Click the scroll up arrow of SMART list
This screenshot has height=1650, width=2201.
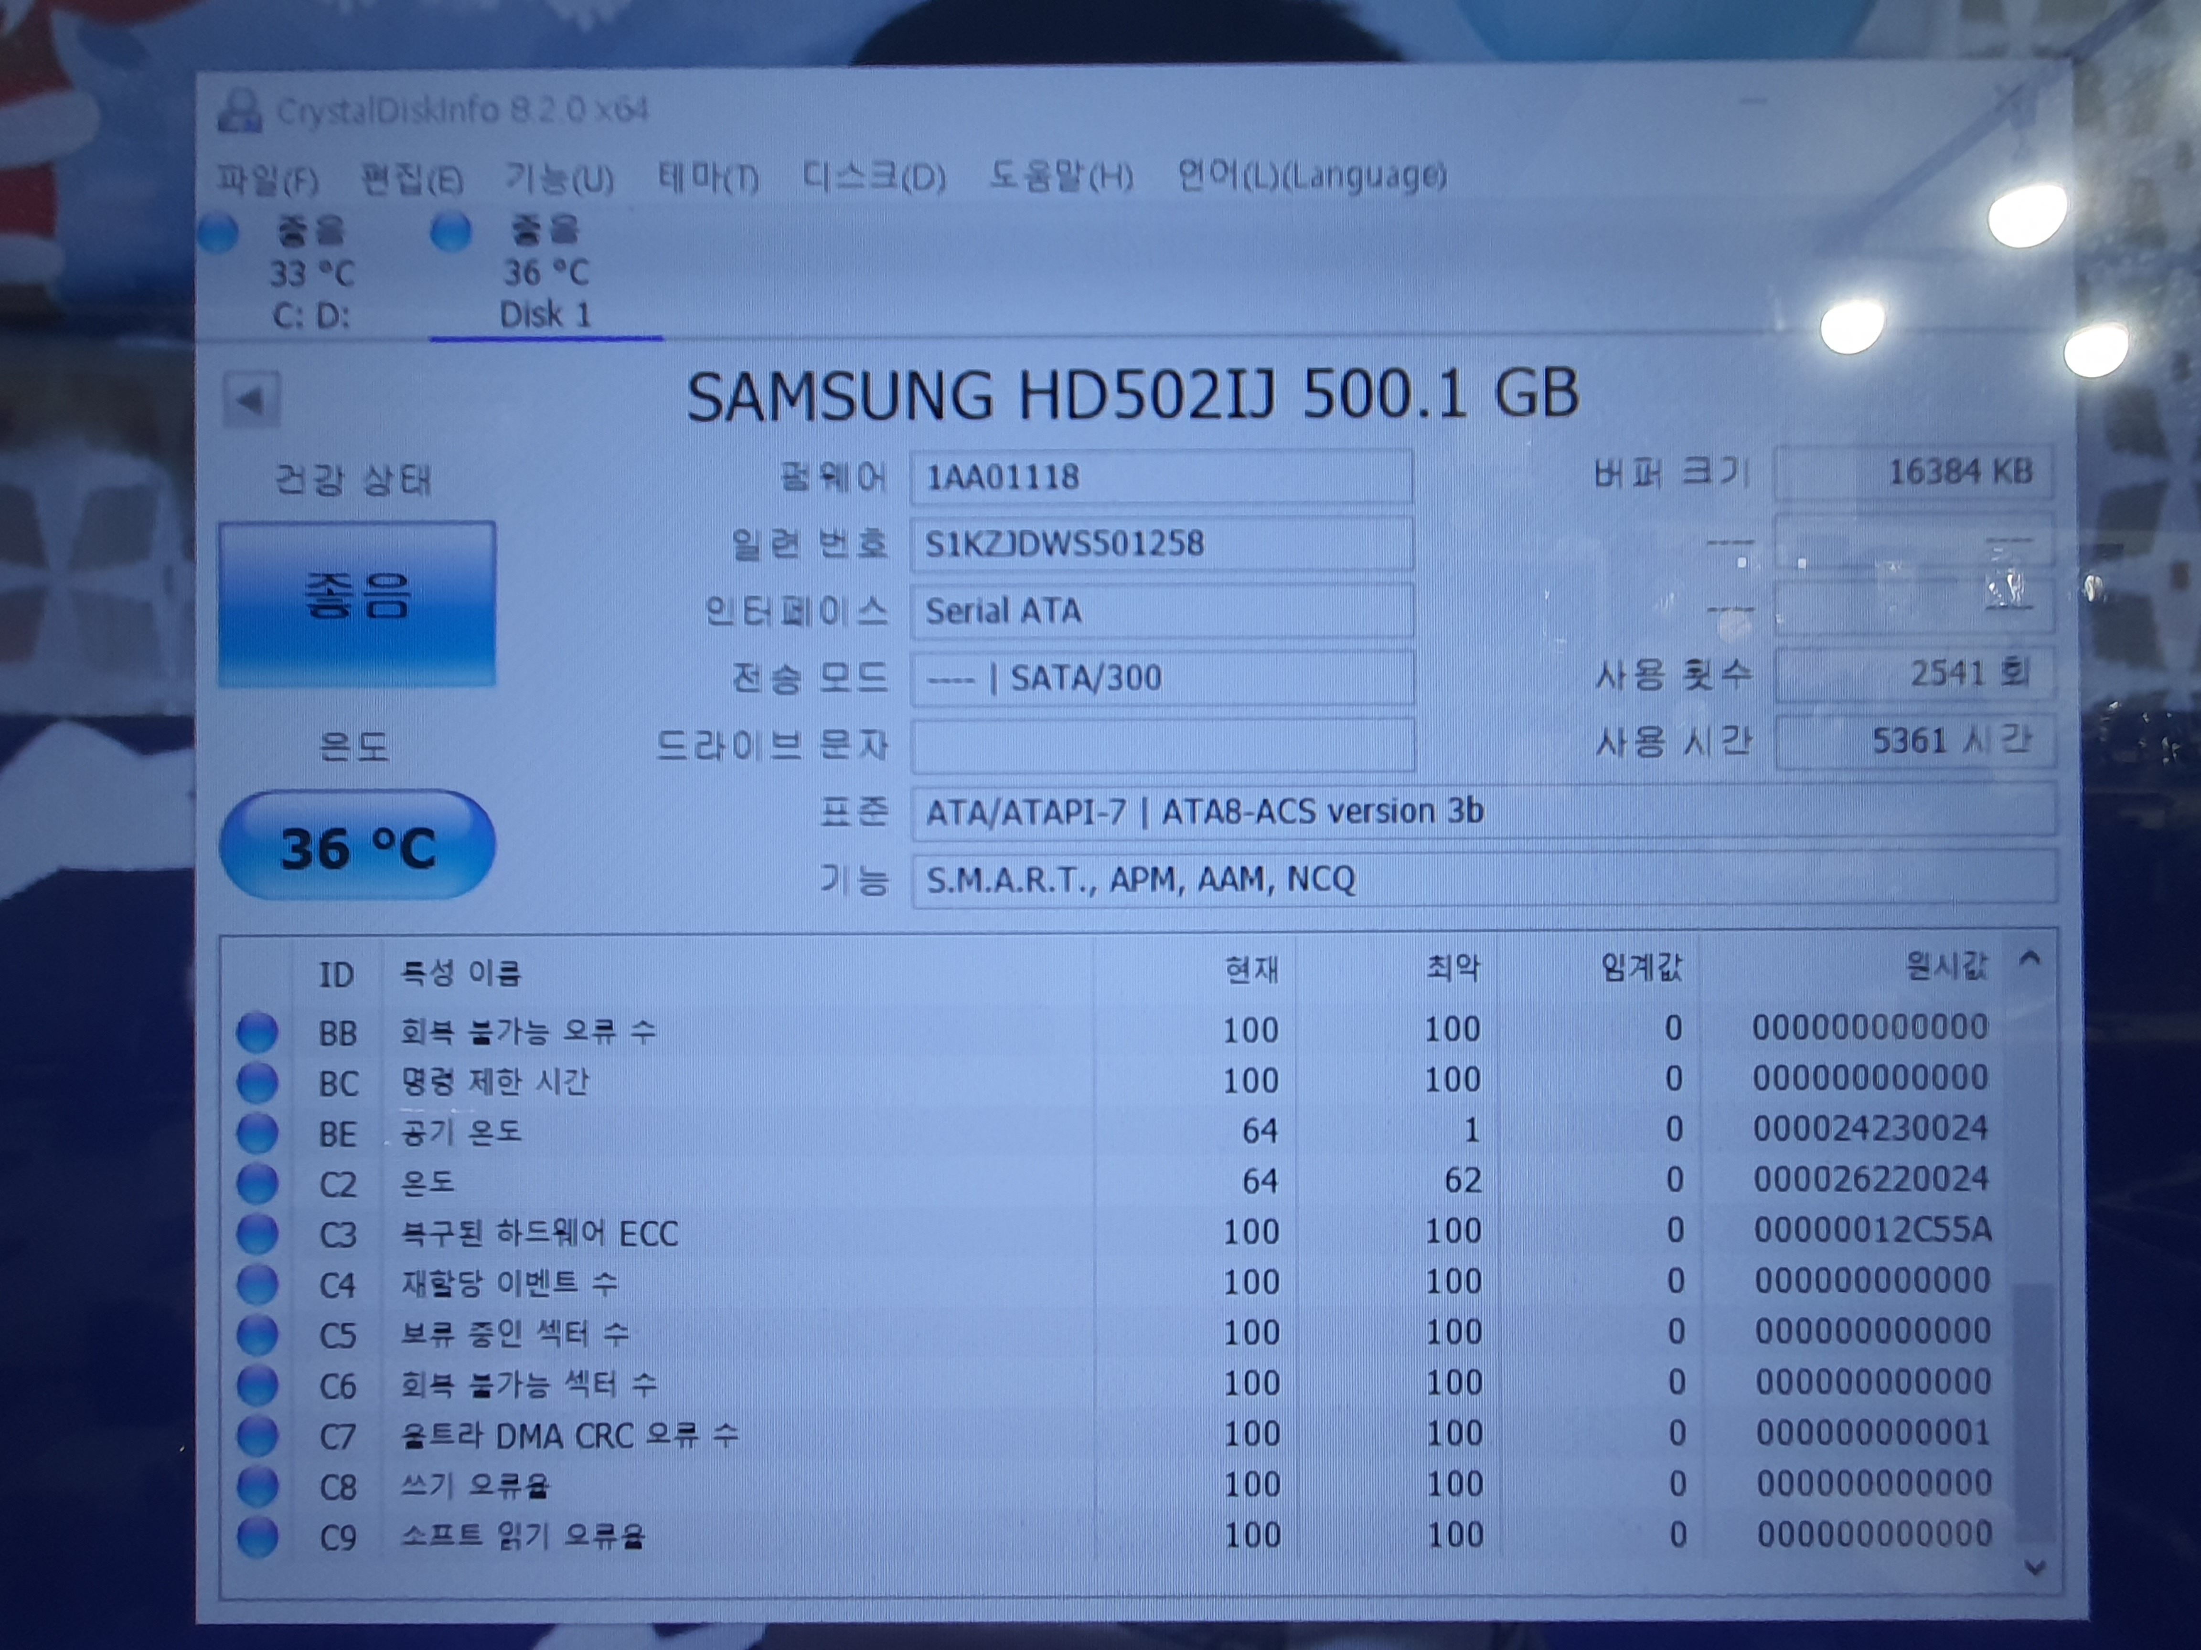pyautogui.click(x=2031, y=960)
